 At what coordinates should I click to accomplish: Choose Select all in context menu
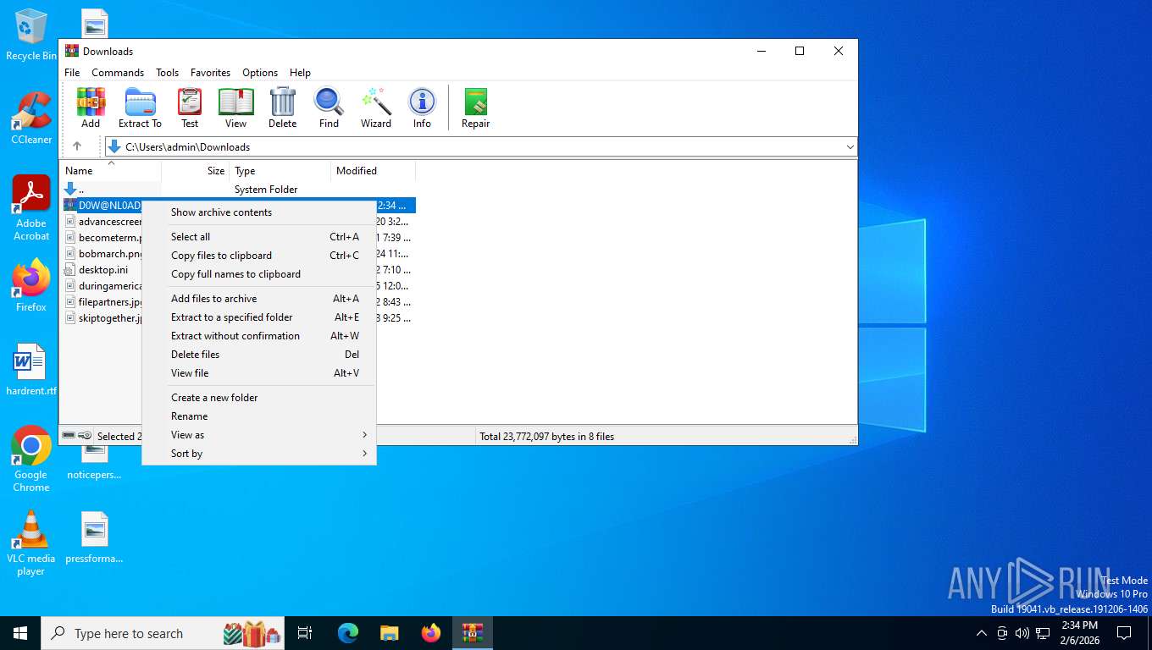(259, 237)
